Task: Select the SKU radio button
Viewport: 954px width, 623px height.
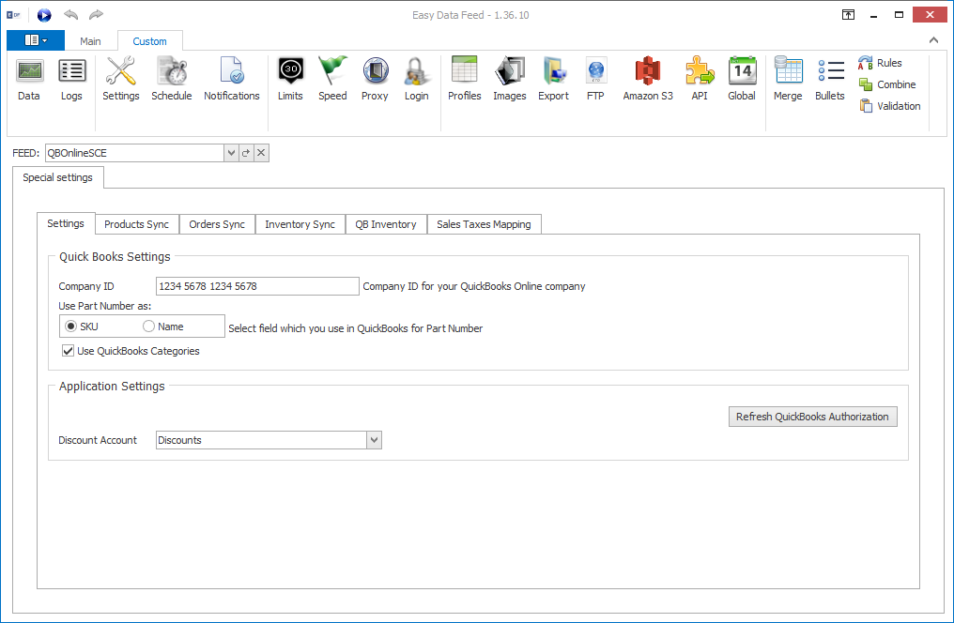Action: (x=70, y=327)
